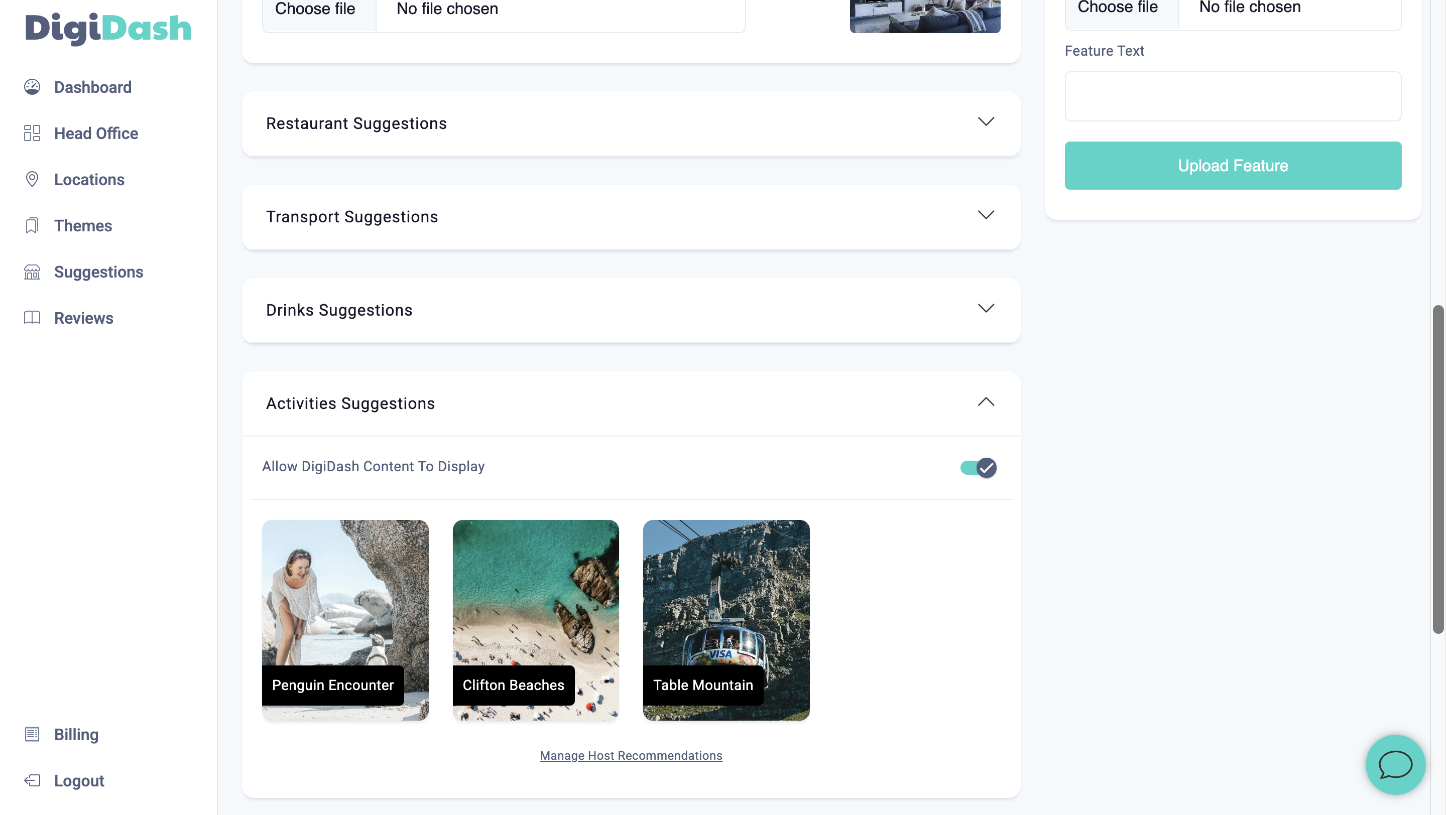Screen dimensions: 1446x815
Task: Select Themes in the sidebar
Action: tap(83, 225)
